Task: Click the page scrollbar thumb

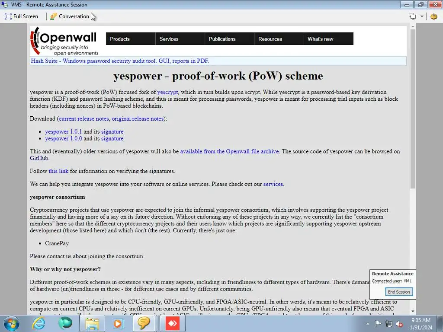Action: click(x=413, y=109)
